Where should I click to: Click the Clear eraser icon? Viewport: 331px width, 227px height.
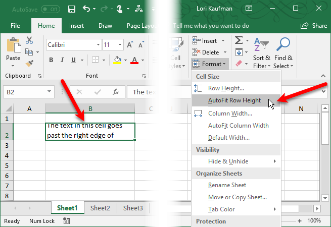pyautogui.click(x=239, y=63)
